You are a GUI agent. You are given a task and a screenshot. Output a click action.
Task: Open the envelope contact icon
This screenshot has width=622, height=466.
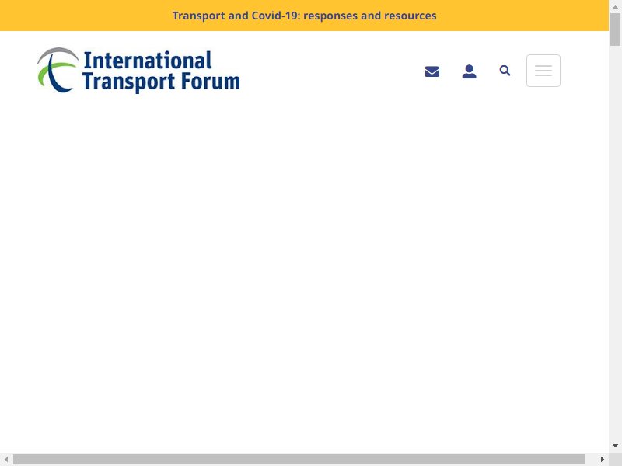pyautogui.click(x=432, y=71)
